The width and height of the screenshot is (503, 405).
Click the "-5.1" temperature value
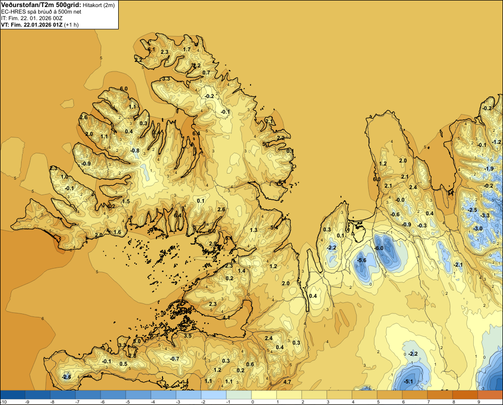coord(408,381)
